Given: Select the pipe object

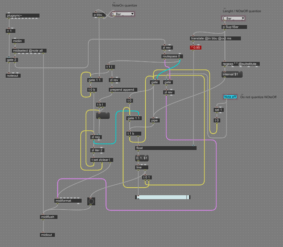Looking at the screenshot, I should (154, 120).
